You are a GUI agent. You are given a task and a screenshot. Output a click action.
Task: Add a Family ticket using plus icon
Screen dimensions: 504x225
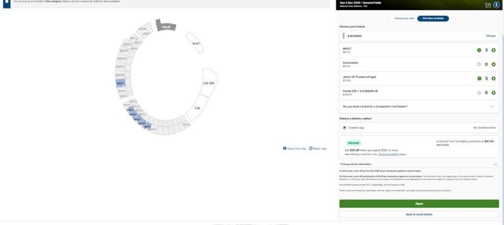493,93
